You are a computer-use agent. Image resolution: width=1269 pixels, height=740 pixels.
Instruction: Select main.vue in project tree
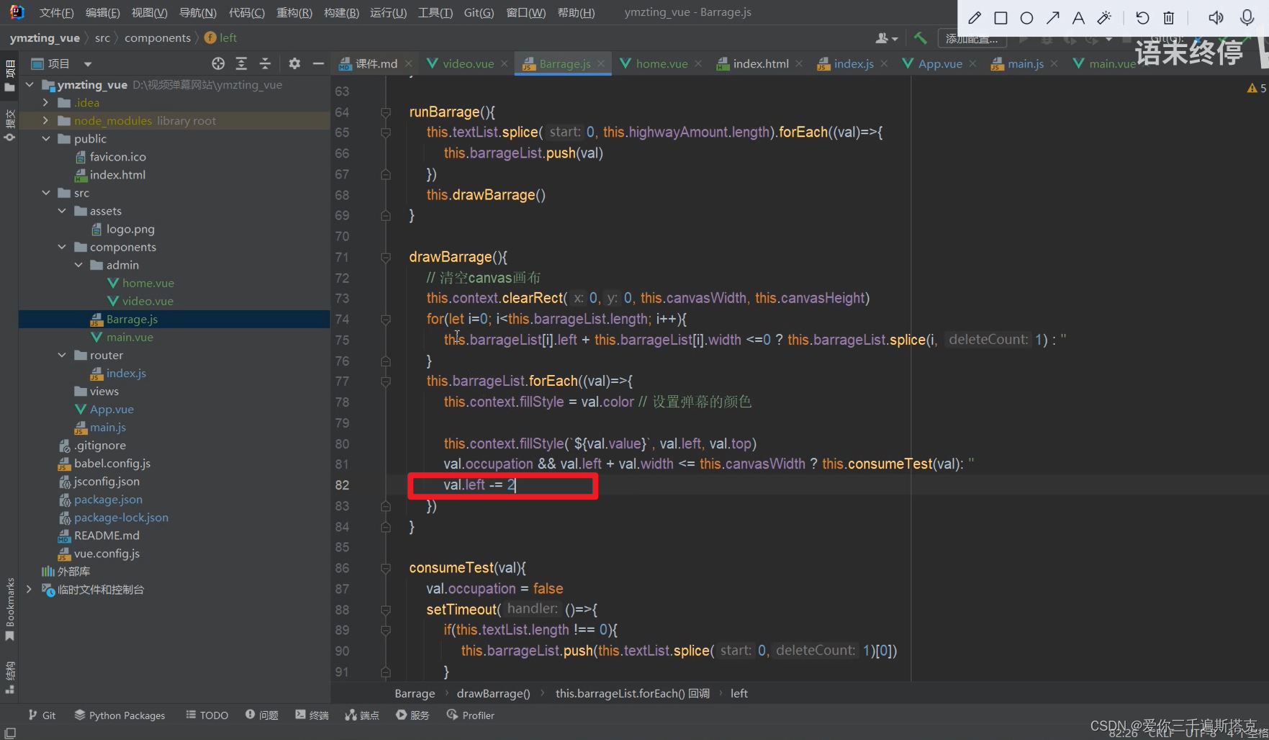click(130, 337)
